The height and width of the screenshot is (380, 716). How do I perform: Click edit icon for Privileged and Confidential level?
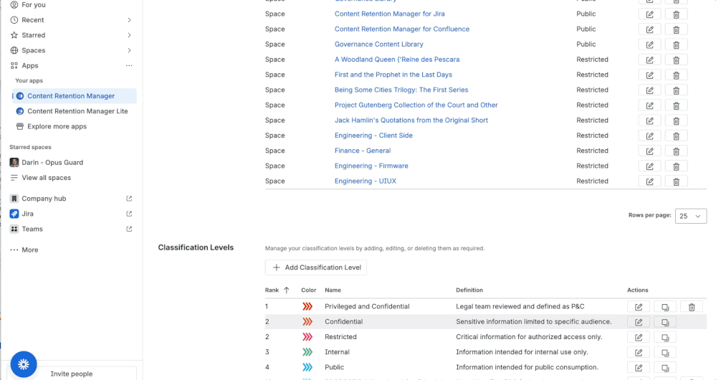click(x=638, y=307)
